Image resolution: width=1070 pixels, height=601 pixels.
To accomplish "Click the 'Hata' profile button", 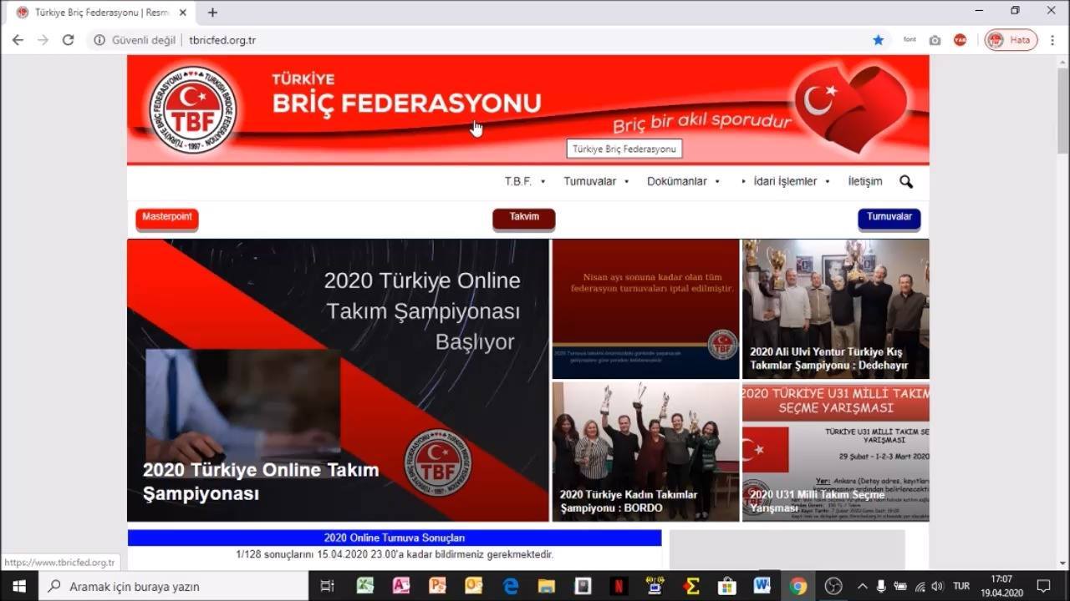I will point(1011,40).
